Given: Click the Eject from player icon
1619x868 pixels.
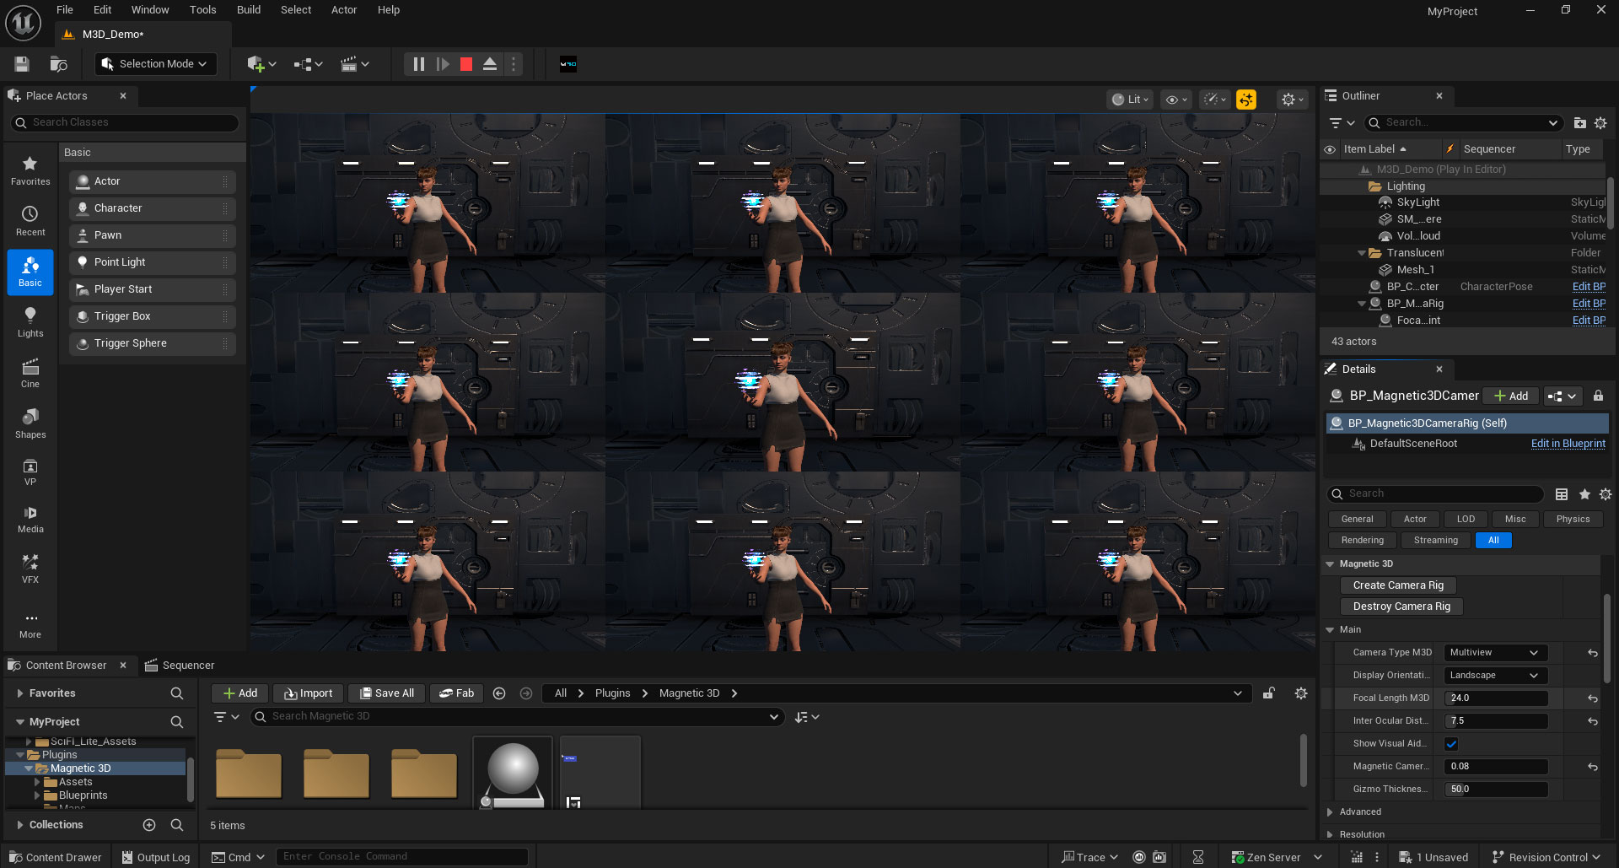Looking at the screenshot, I should pyautogui.click(x=489, y=64).
